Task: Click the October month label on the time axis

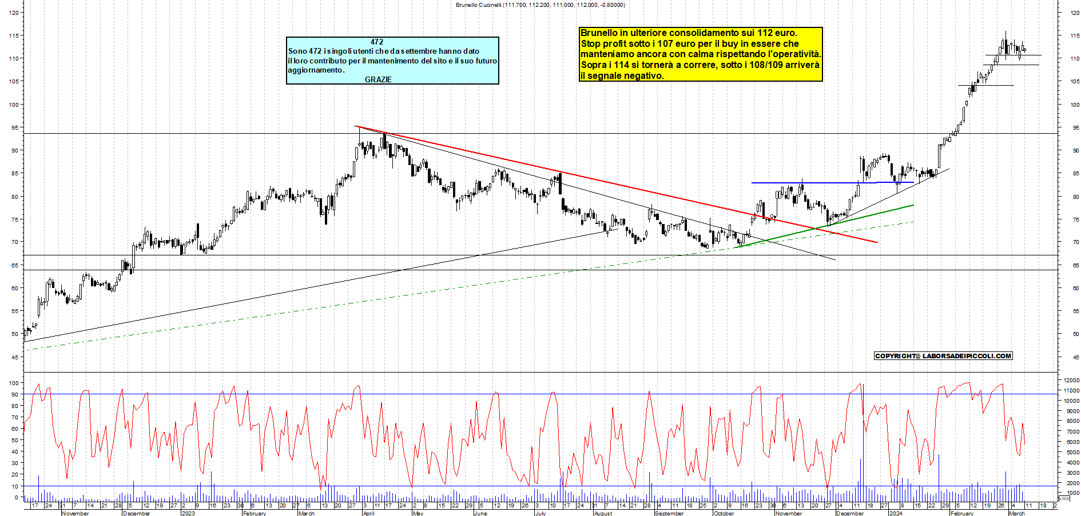Action: [724, 513]
